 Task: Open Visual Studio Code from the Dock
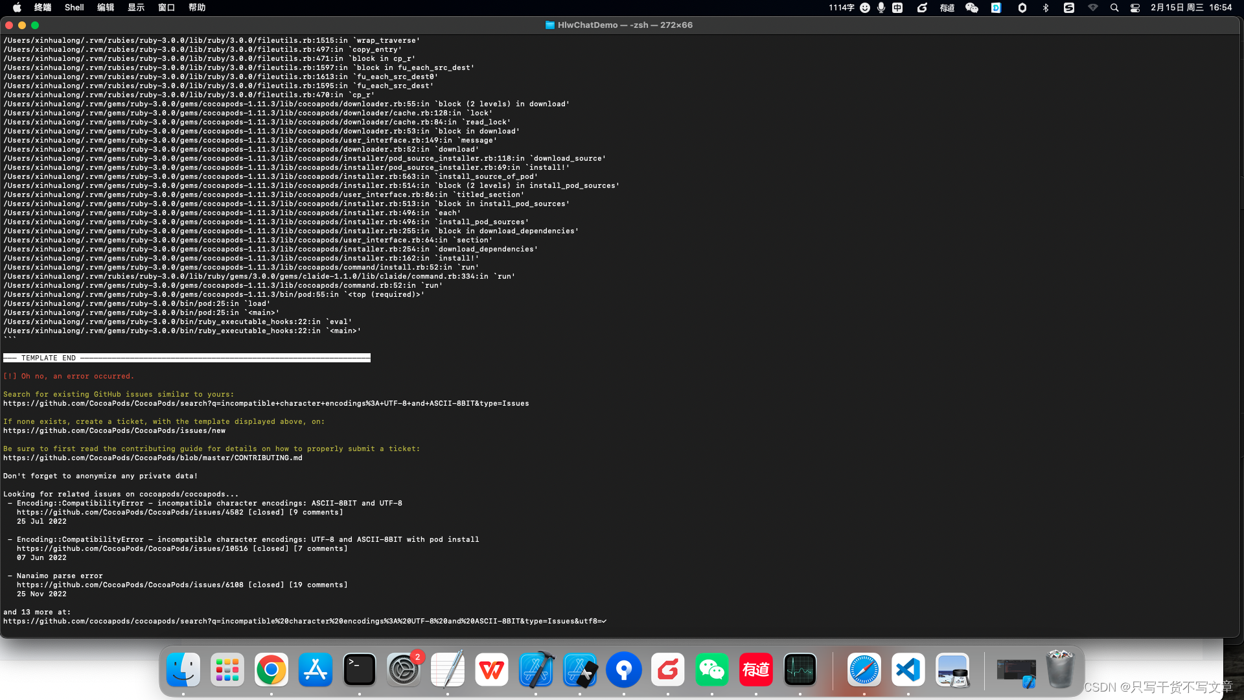click(x=908, y=670)
